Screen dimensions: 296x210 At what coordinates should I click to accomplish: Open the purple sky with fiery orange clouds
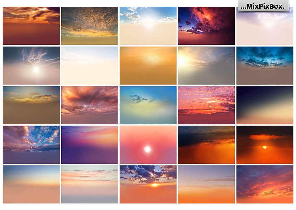(265, 184)
